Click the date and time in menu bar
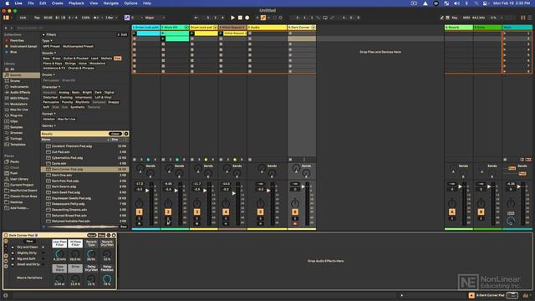This screenshot has width=535, height=301. pyautogui.click(x=512, y=3)
